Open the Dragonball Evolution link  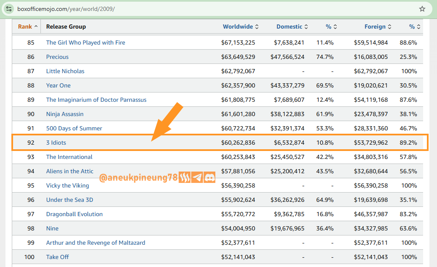pyautogui.click(x=75, y=214)
